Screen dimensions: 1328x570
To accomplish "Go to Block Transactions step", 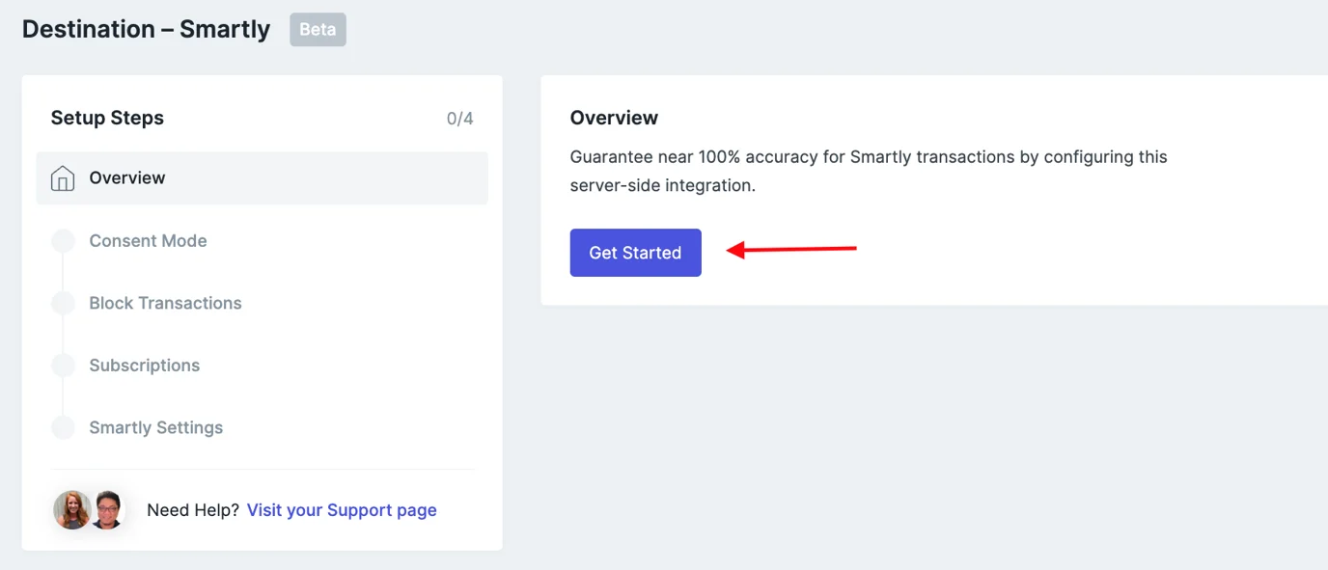I will [165, 303].
